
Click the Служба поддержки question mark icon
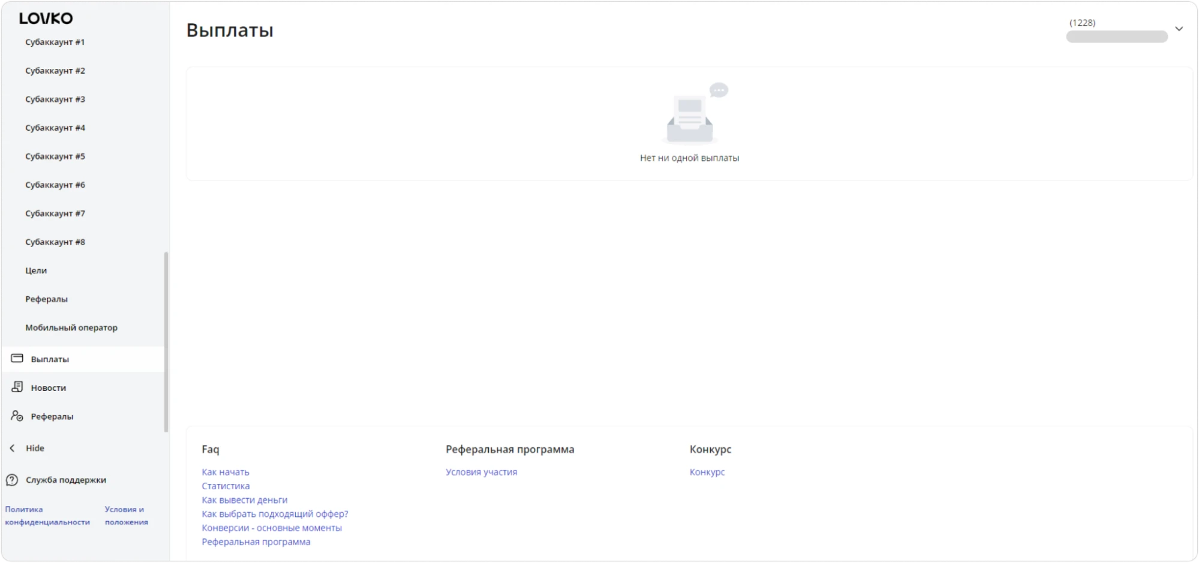[x=12, y=480]
